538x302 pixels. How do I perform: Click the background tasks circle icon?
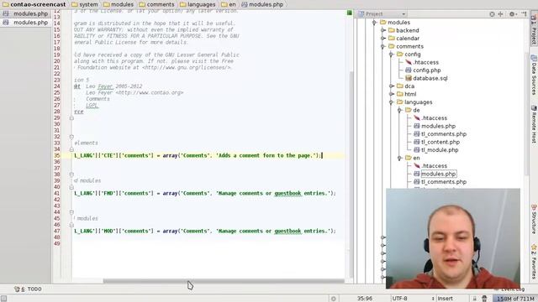[333, 299]
